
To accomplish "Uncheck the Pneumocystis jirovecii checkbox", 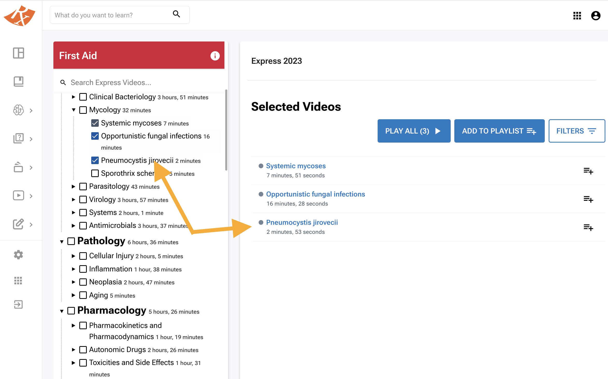I will coord(95,160).
